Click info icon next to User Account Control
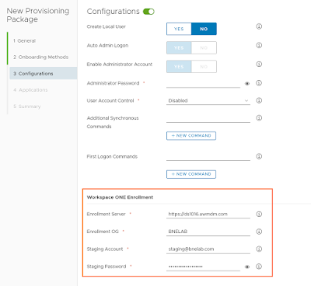The image size is (311, 286). point(259,100)
